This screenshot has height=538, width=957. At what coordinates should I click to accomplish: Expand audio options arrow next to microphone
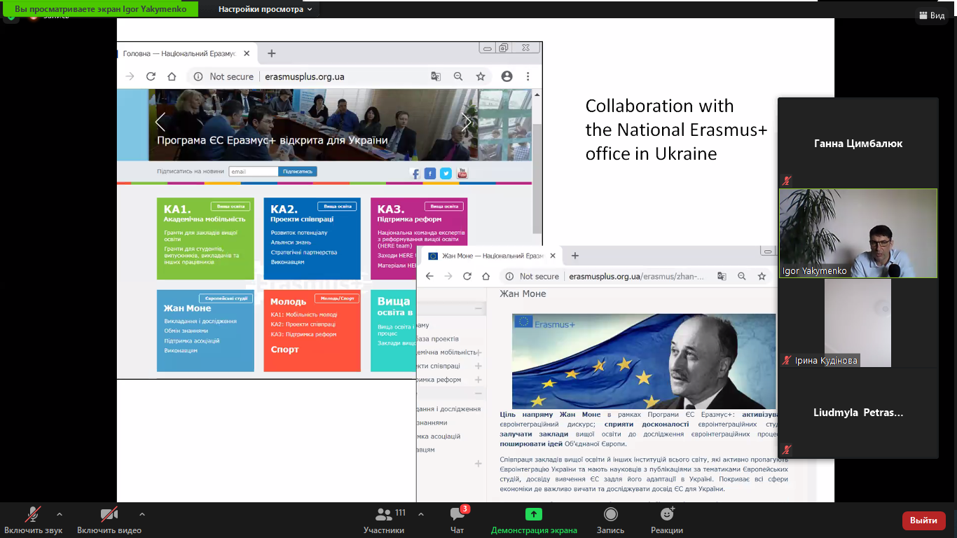point(60,514)
